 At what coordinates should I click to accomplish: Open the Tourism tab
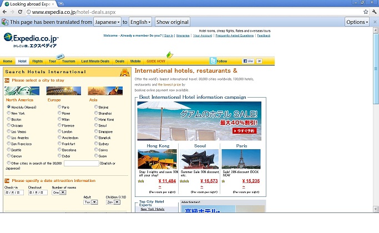point(68,61)
